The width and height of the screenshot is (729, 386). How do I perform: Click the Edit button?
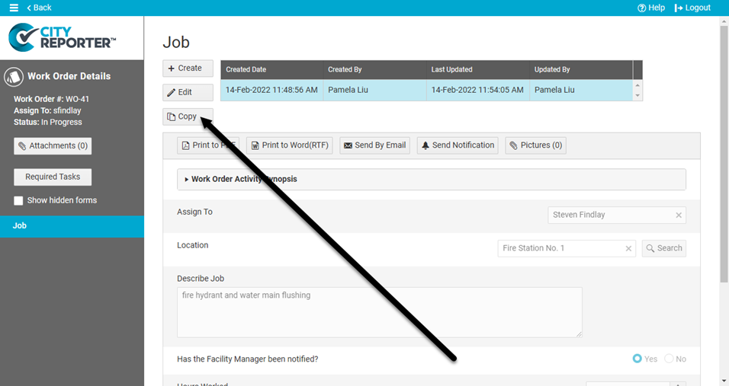tap(188, 92)
